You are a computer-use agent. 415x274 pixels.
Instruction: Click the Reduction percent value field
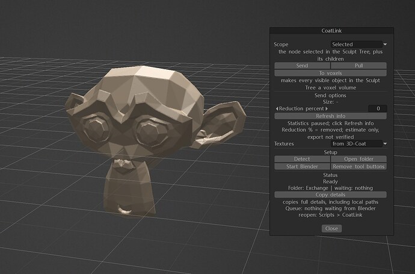pos(378,108)
